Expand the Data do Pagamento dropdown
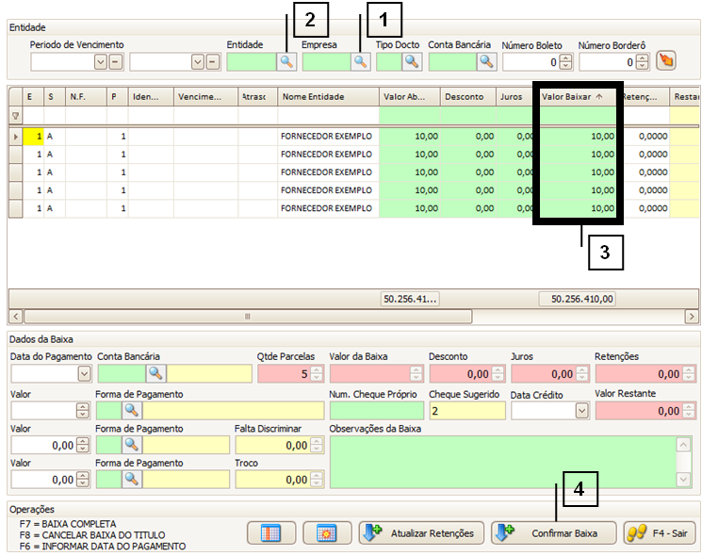Screen dimensions: 702x556 pos(83,373)
